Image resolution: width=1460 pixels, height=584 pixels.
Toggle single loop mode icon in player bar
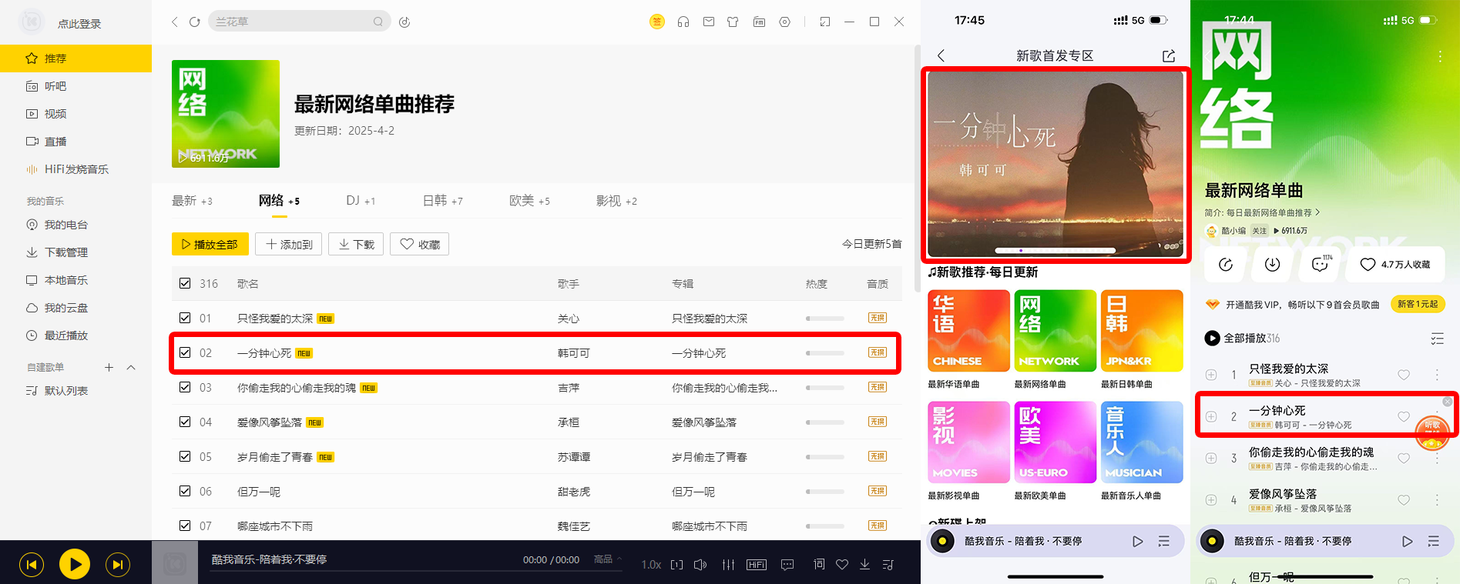click(676, 564)
